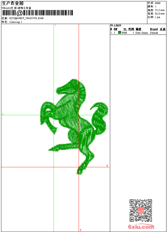Click red guide marker '2' at the bottom
This screenshot has width=167, height=232.
click(x=81, y=230)
